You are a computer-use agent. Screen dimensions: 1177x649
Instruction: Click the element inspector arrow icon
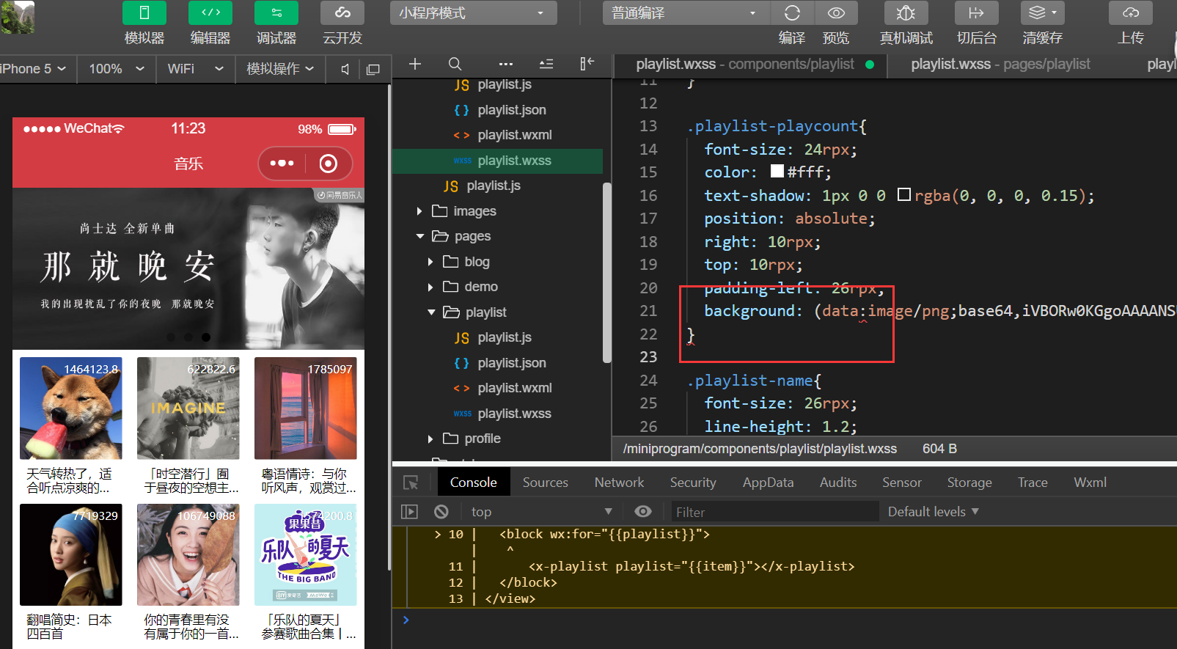(411, 483)
